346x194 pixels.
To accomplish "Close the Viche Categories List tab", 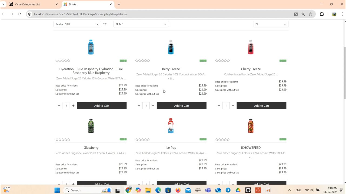I will click(x=56, y=4).
